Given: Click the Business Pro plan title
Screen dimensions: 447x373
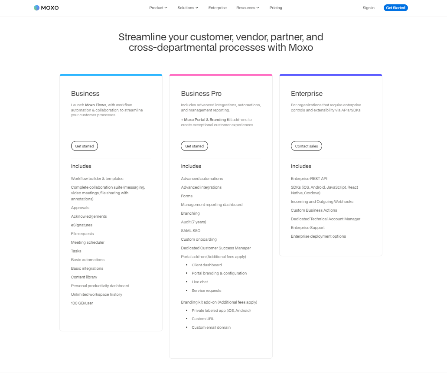Looking at the screenshot, I should pyautogui.click(x=201, y=93).
